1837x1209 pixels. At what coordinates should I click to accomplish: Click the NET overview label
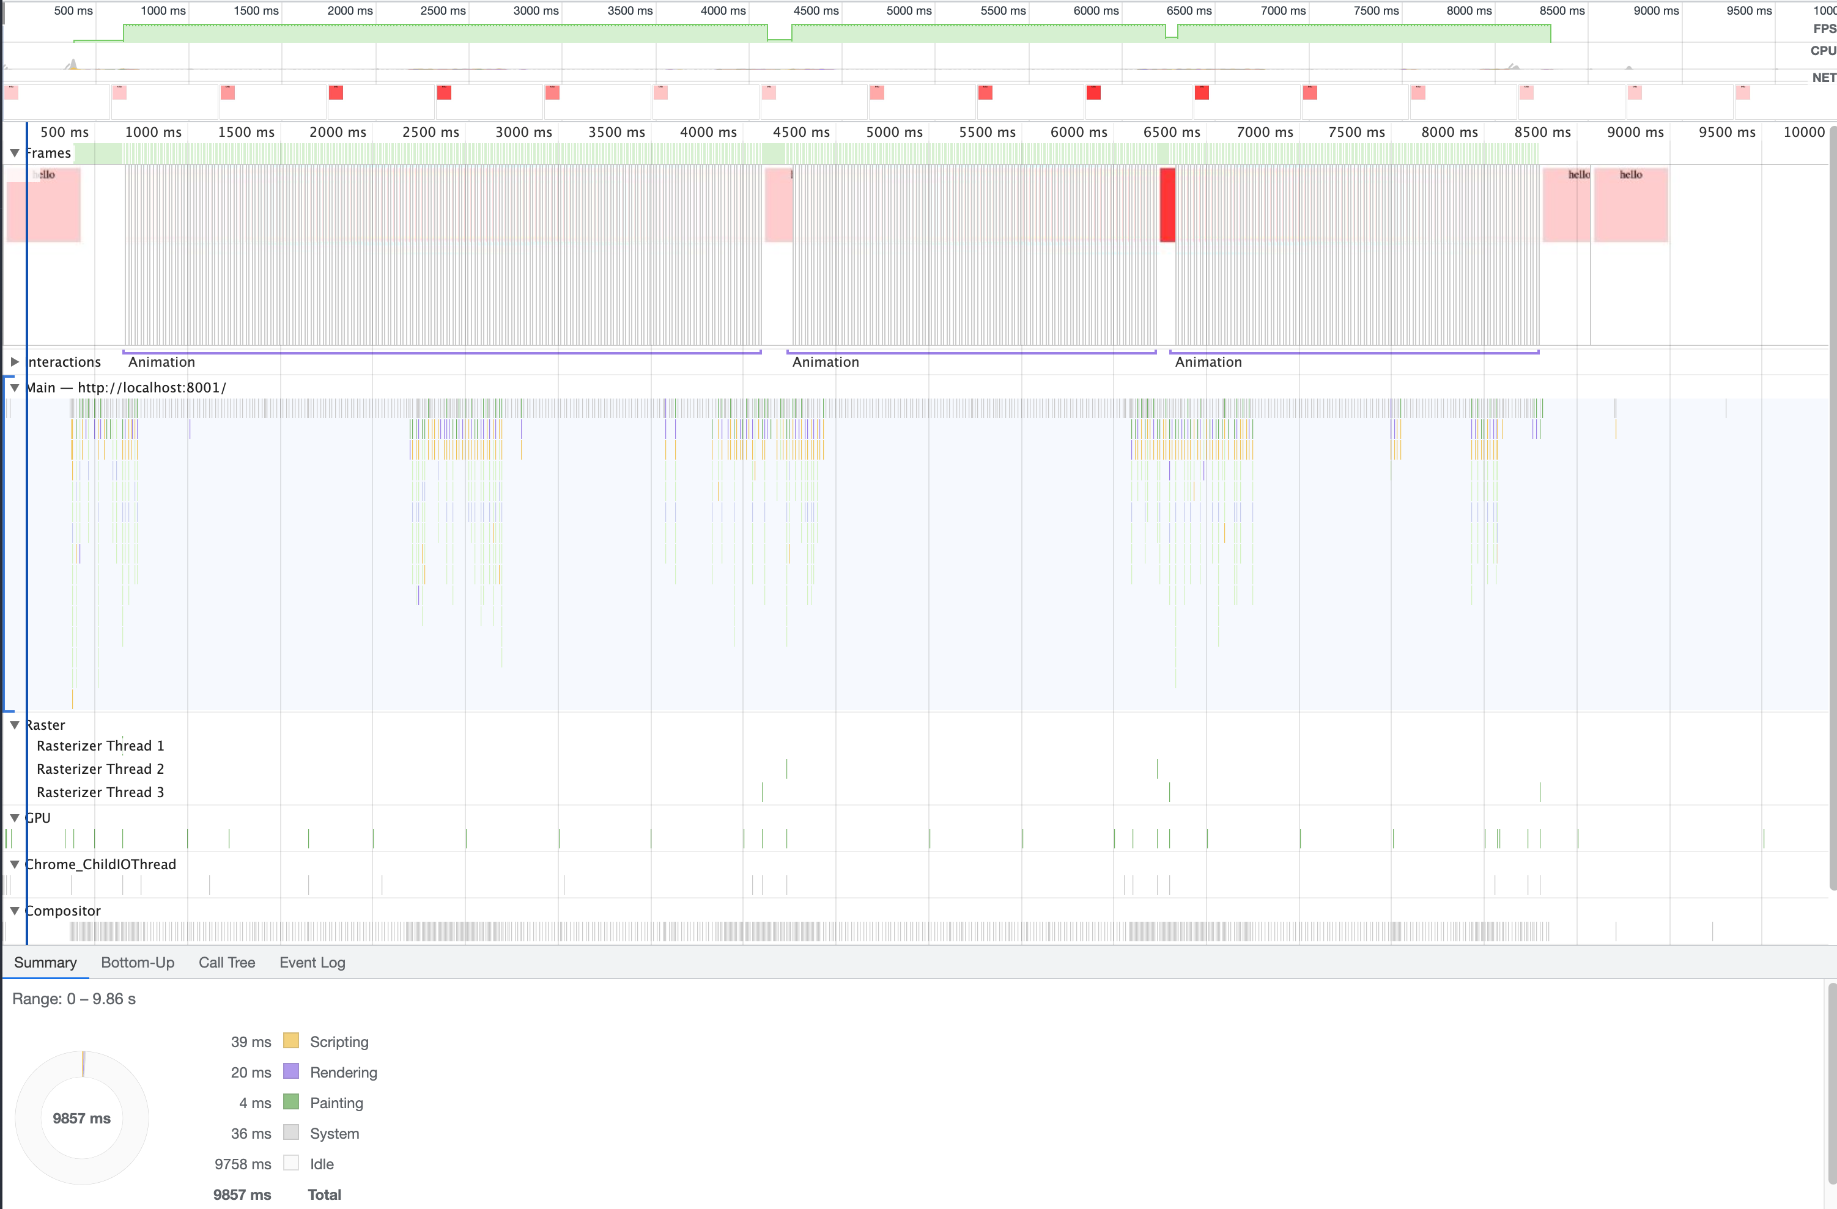pos(1824,77)
